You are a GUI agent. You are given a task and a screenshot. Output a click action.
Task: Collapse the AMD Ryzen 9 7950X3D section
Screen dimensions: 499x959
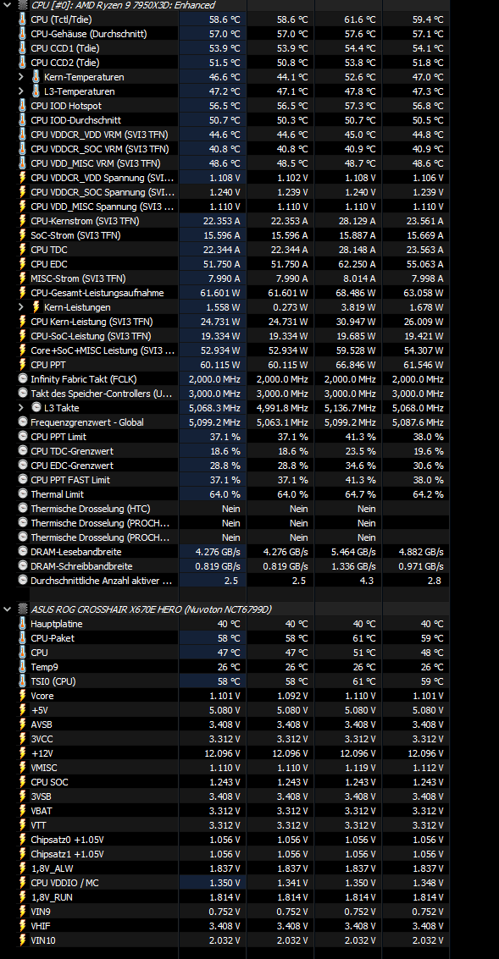tap(8, 5)
